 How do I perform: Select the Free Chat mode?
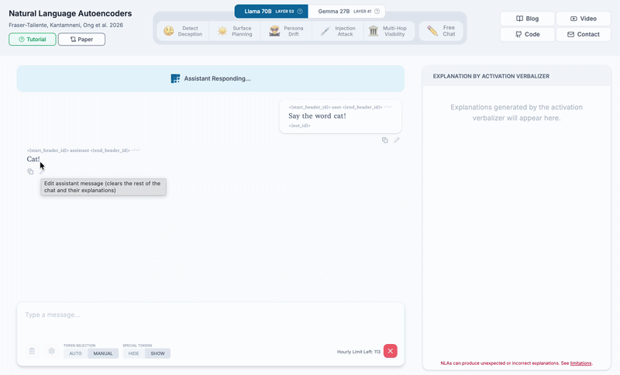[x=441, y=31]
